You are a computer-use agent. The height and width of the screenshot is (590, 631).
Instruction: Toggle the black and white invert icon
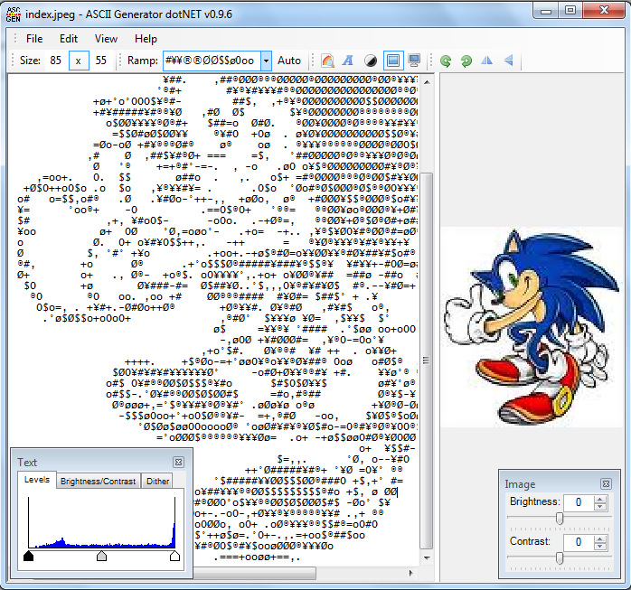click(x=371, y=61)
